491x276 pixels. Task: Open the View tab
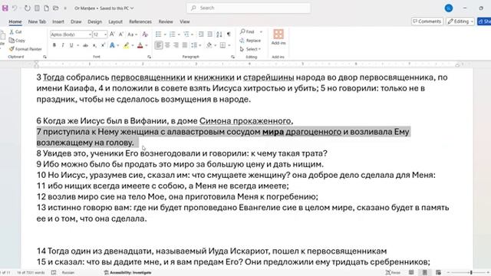pos(185,21)
